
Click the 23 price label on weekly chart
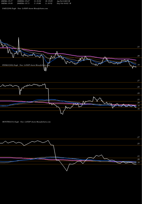(139, 93)
